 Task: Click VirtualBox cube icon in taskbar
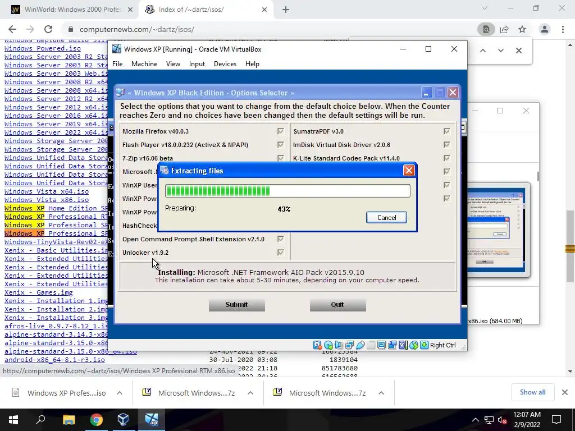click(x=124, y=420)
